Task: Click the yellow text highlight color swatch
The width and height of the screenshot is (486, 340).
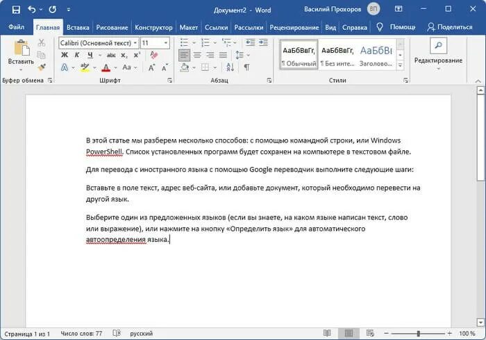Action: 84,67
